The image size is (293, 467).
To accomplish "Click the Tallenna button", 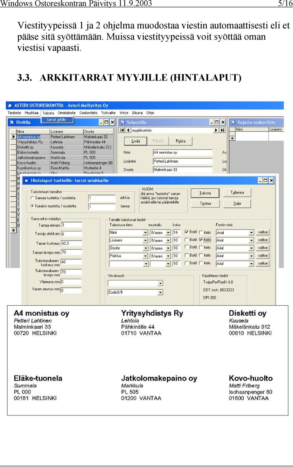I will pos(237,193).
